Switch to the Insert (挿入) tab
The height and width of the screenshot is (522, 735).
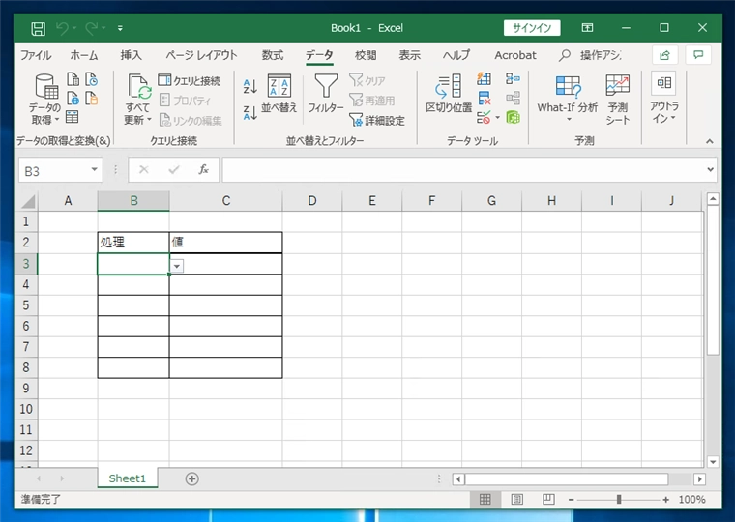131,55
